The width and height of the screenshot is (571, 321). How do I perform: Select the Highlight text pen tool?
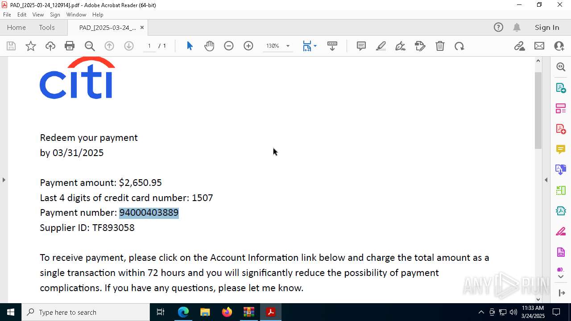click(381, 46)
